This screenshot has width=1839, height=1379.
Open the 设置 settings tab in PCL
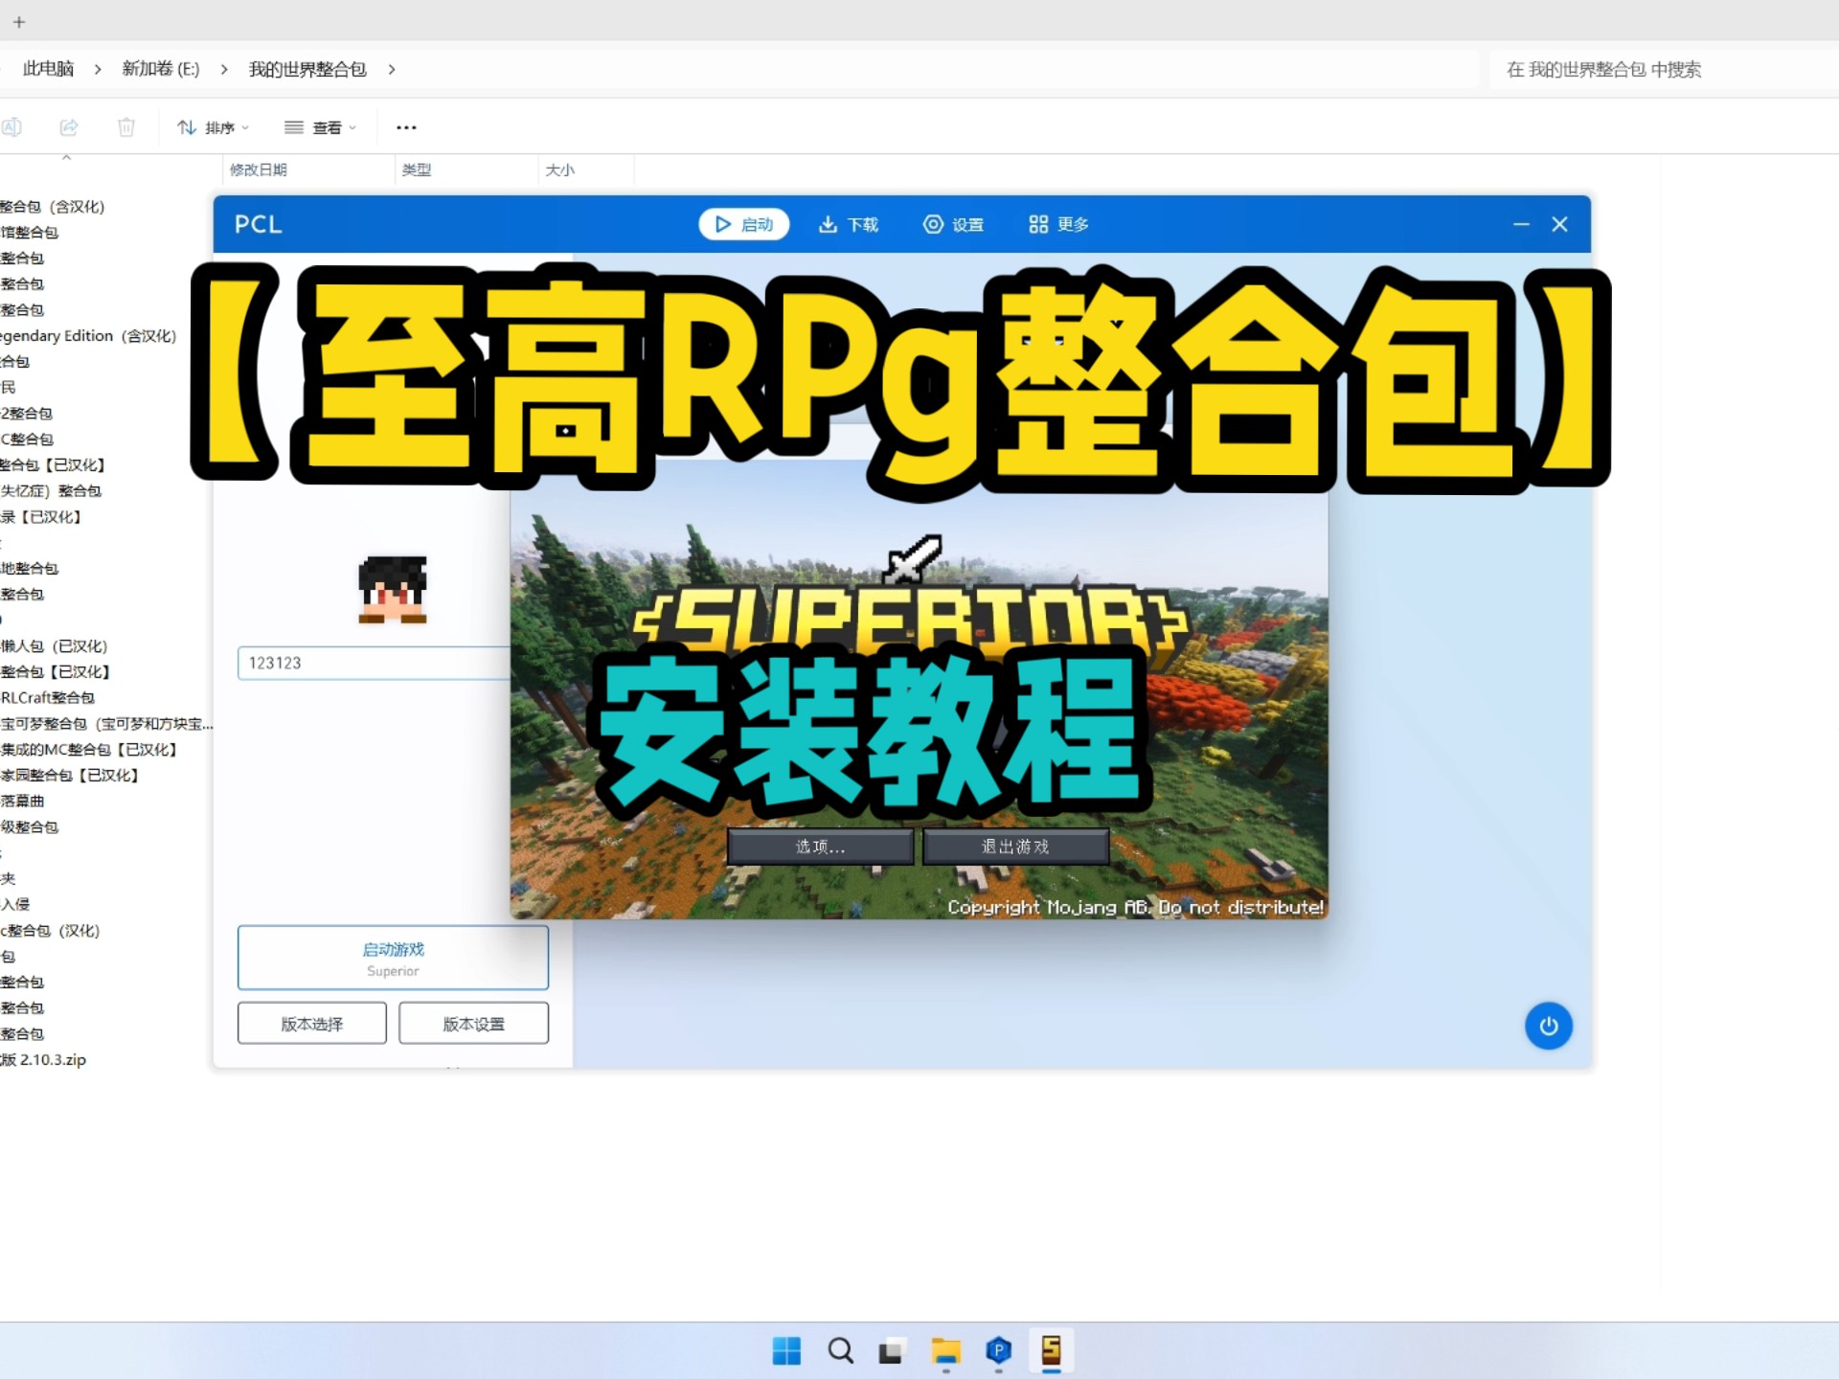click(953, 224)
